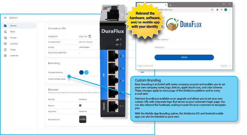Screen dimensions: 247x135
Task: Click the Browser section heading
Action: click(x=53, y=90)
